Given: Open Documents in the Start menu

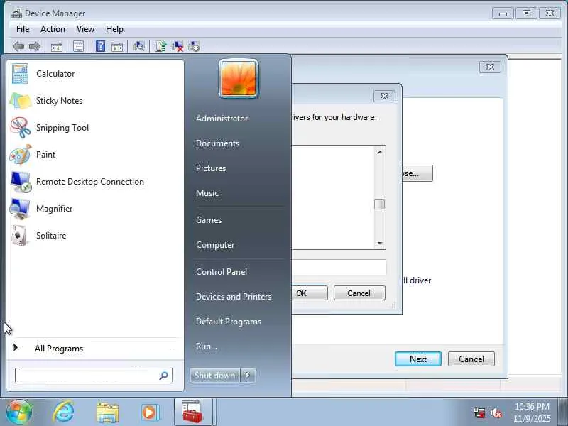Looking at the screenshot, I should pyautogui.click(x=217, y=143).
